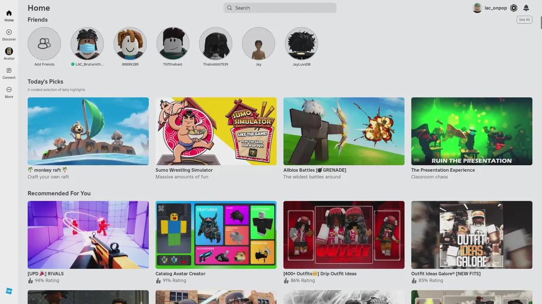This screenshot has height=304, width=542.
Task: Click the Discover label in sidebar
Action: point(9,39)
